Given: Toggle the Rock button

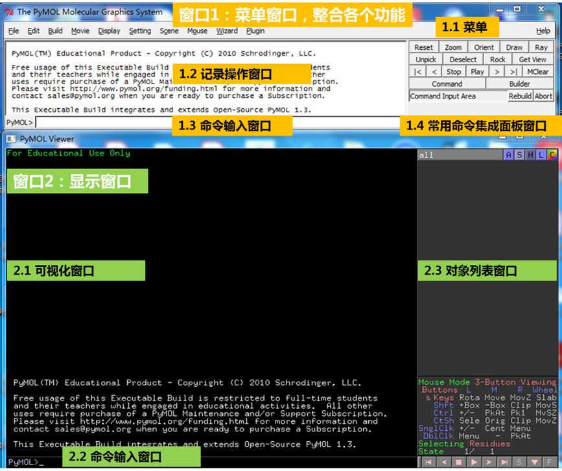Looking at the screenshot, I should [x=497, y=60].
